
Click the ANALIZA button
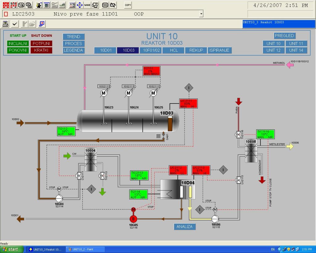(185, 227)
